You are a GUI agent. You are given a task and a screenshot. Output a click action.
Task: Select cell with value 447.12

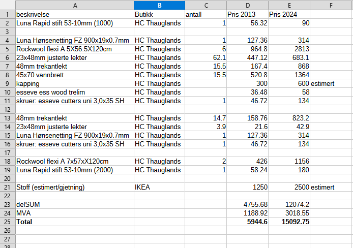coord(247,57)
